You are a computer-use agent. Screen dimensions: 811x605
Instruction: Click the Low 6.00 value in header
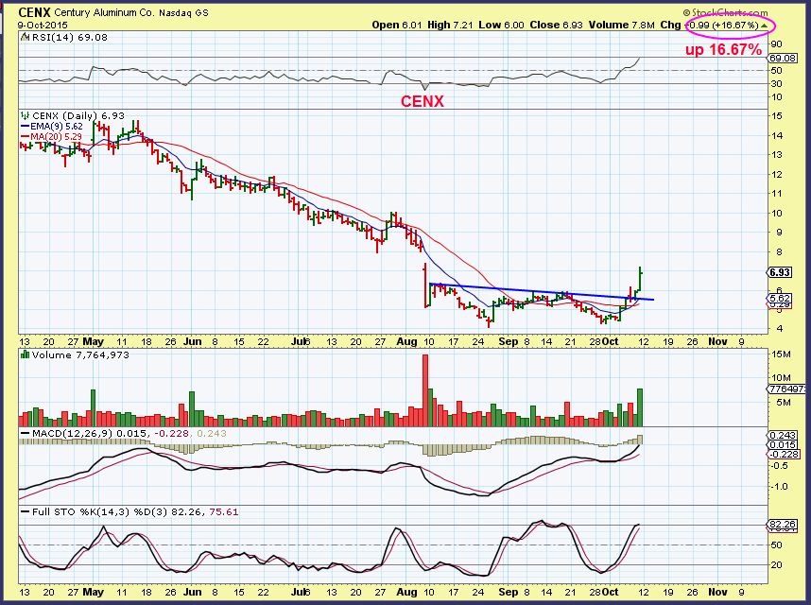click(501, 25)
